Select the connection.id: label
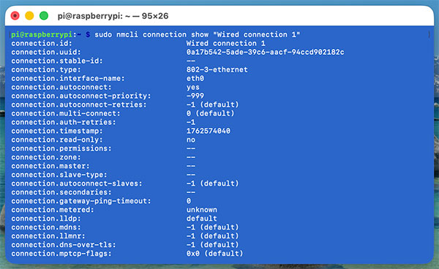439x269 pixels. coord(42,43)
